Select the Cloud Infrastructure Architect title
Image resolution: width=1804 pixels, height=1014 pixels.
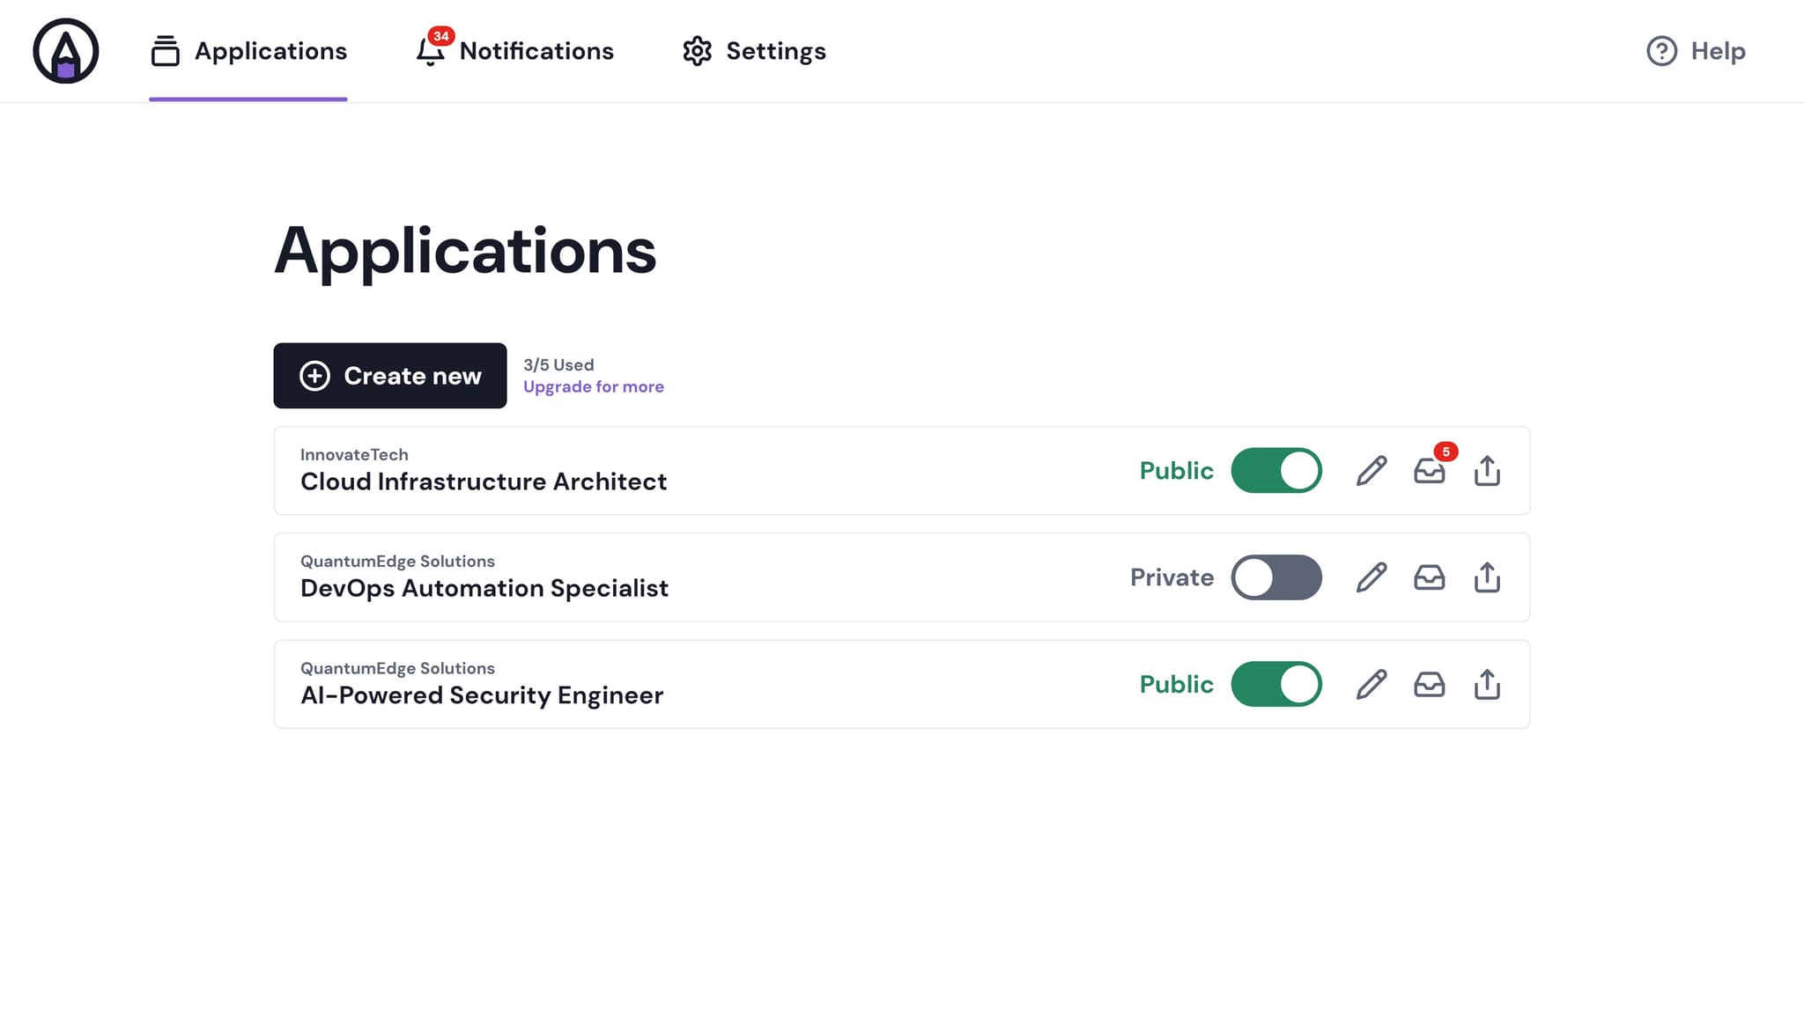pyautogui.click(x=484, y=482)
